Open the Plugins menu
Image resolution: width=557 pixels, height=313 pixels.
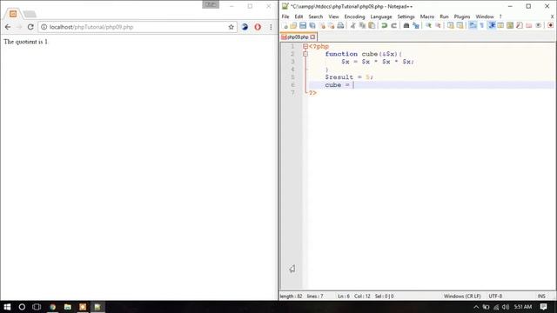[462, 17]
